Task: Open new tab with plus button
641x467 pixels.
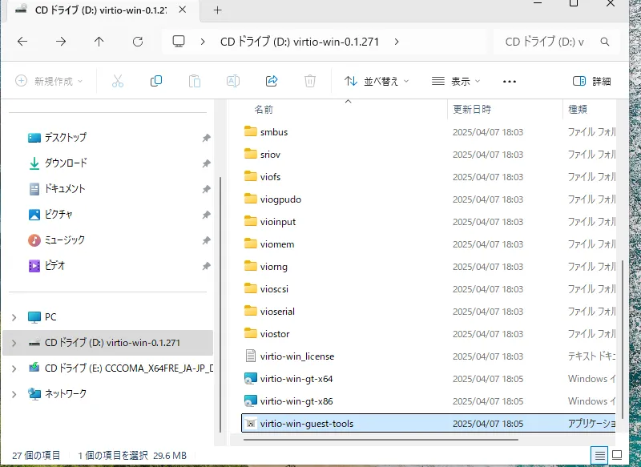Action: [217, 10]
